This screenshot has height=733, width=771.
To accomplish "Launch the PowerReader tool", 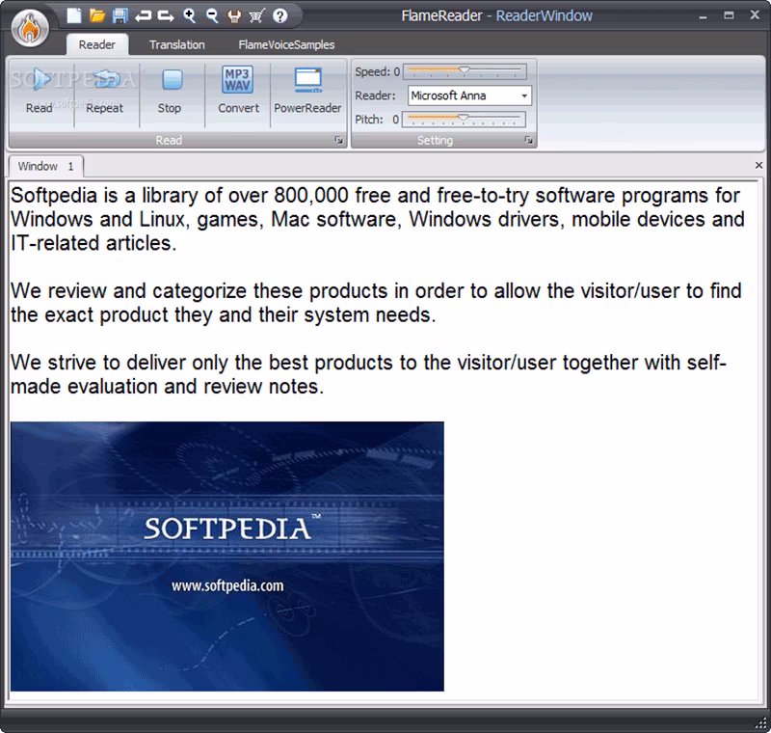I will coord(307,93).
